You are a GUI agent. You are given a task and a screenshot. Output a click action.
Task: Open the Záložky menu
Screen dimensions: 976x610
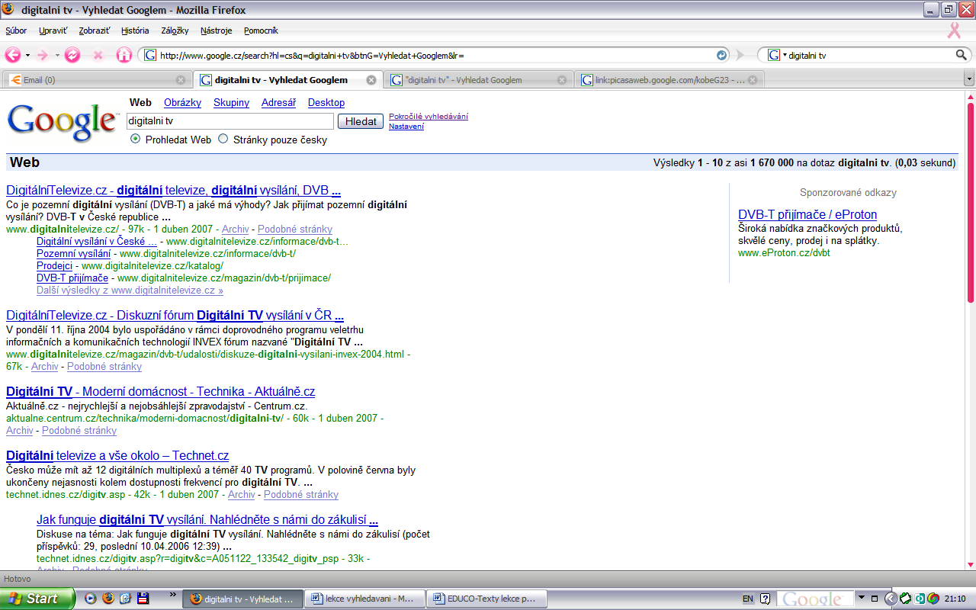point(175,30)
